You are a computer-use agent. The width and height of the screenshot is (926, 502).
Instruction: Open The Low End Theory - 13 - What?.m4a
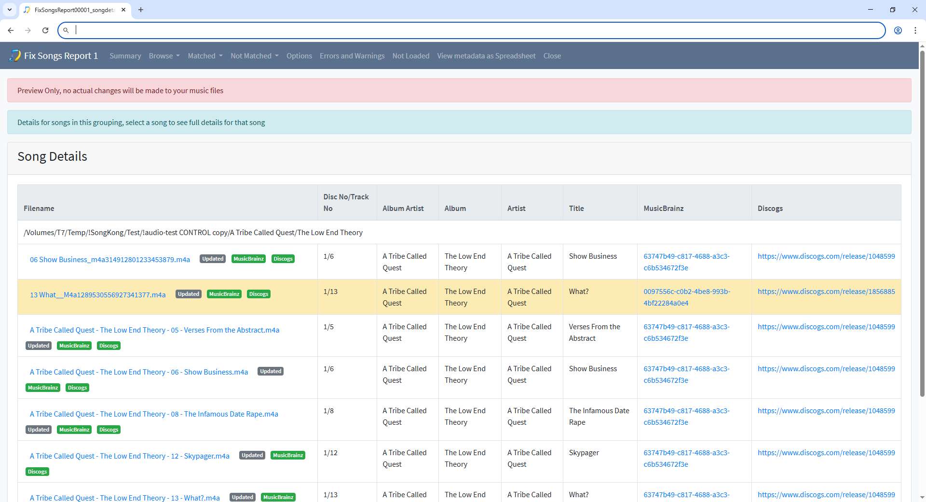(125, 498)
